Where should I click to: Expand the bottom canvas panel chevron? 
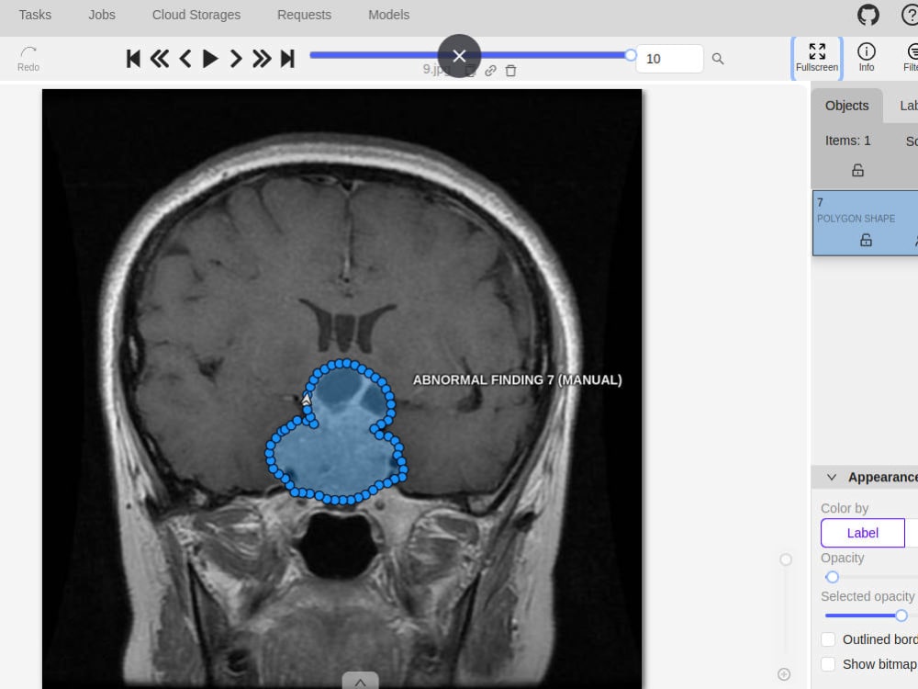tap(360, 682)
